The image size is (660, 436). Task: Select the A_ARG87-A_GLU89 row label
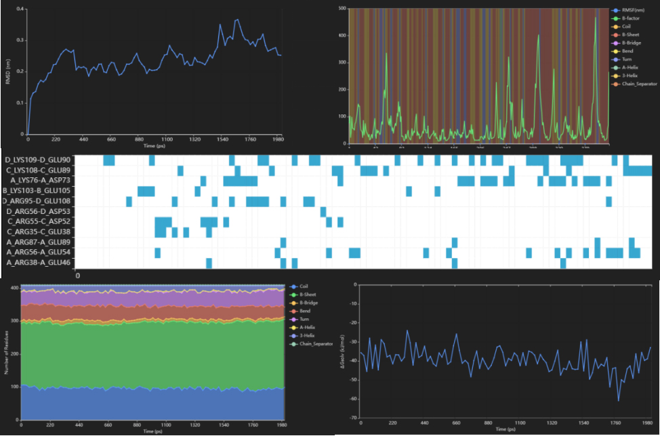39,242
